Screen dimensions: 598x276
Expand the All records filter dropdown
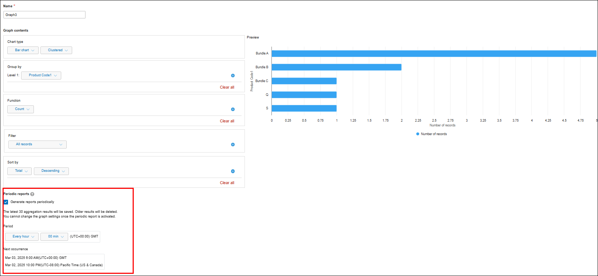[38, 145]
